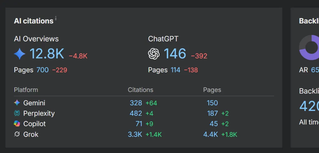Open AI Overviews Pages value 700
The width and height of the screenshot is (319, 153).
pos(42,70)
